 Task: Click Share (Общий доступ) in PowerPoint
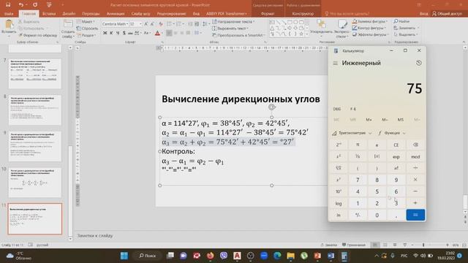coord(447,14)
